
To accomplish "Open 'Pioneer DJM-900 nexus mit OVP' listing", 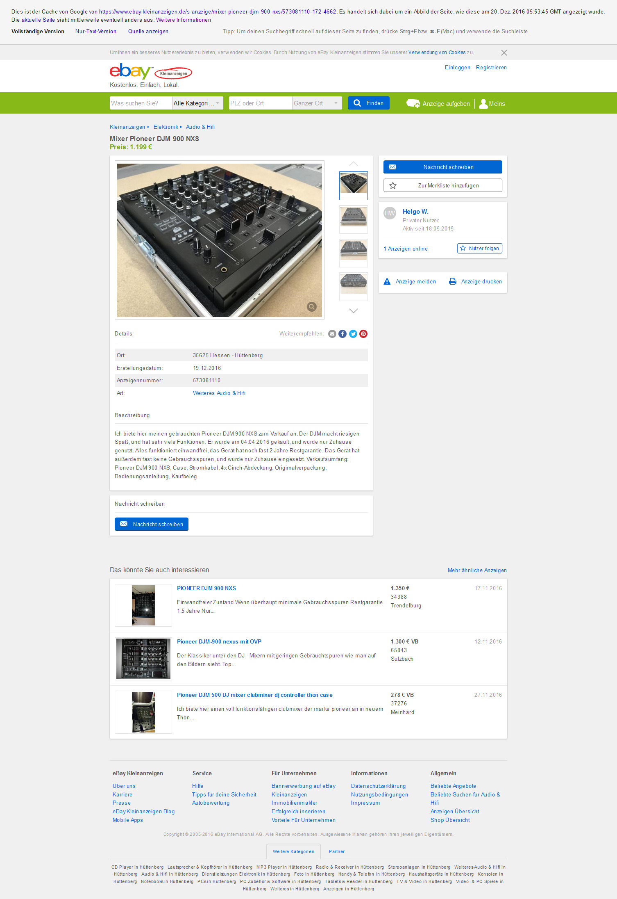I will click(219, 641).
